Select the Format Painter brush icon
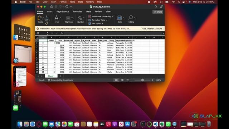This screenshot has width=229, height=129. [47, 23]
